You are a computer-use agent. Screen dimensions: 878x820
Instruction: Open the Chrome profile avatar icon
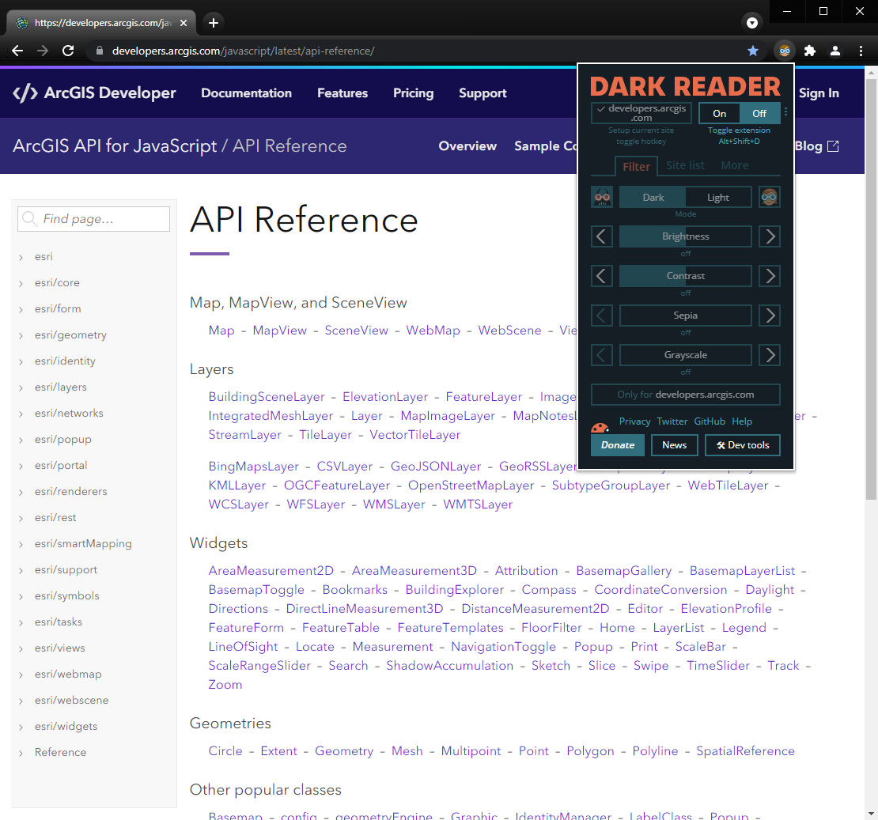tap(834, 51)
